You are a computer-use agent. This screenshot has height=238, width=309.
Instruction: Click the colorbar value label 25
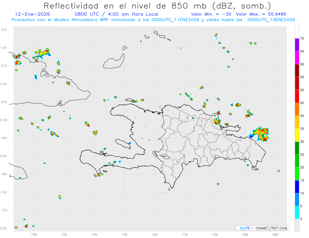(302, 155)
